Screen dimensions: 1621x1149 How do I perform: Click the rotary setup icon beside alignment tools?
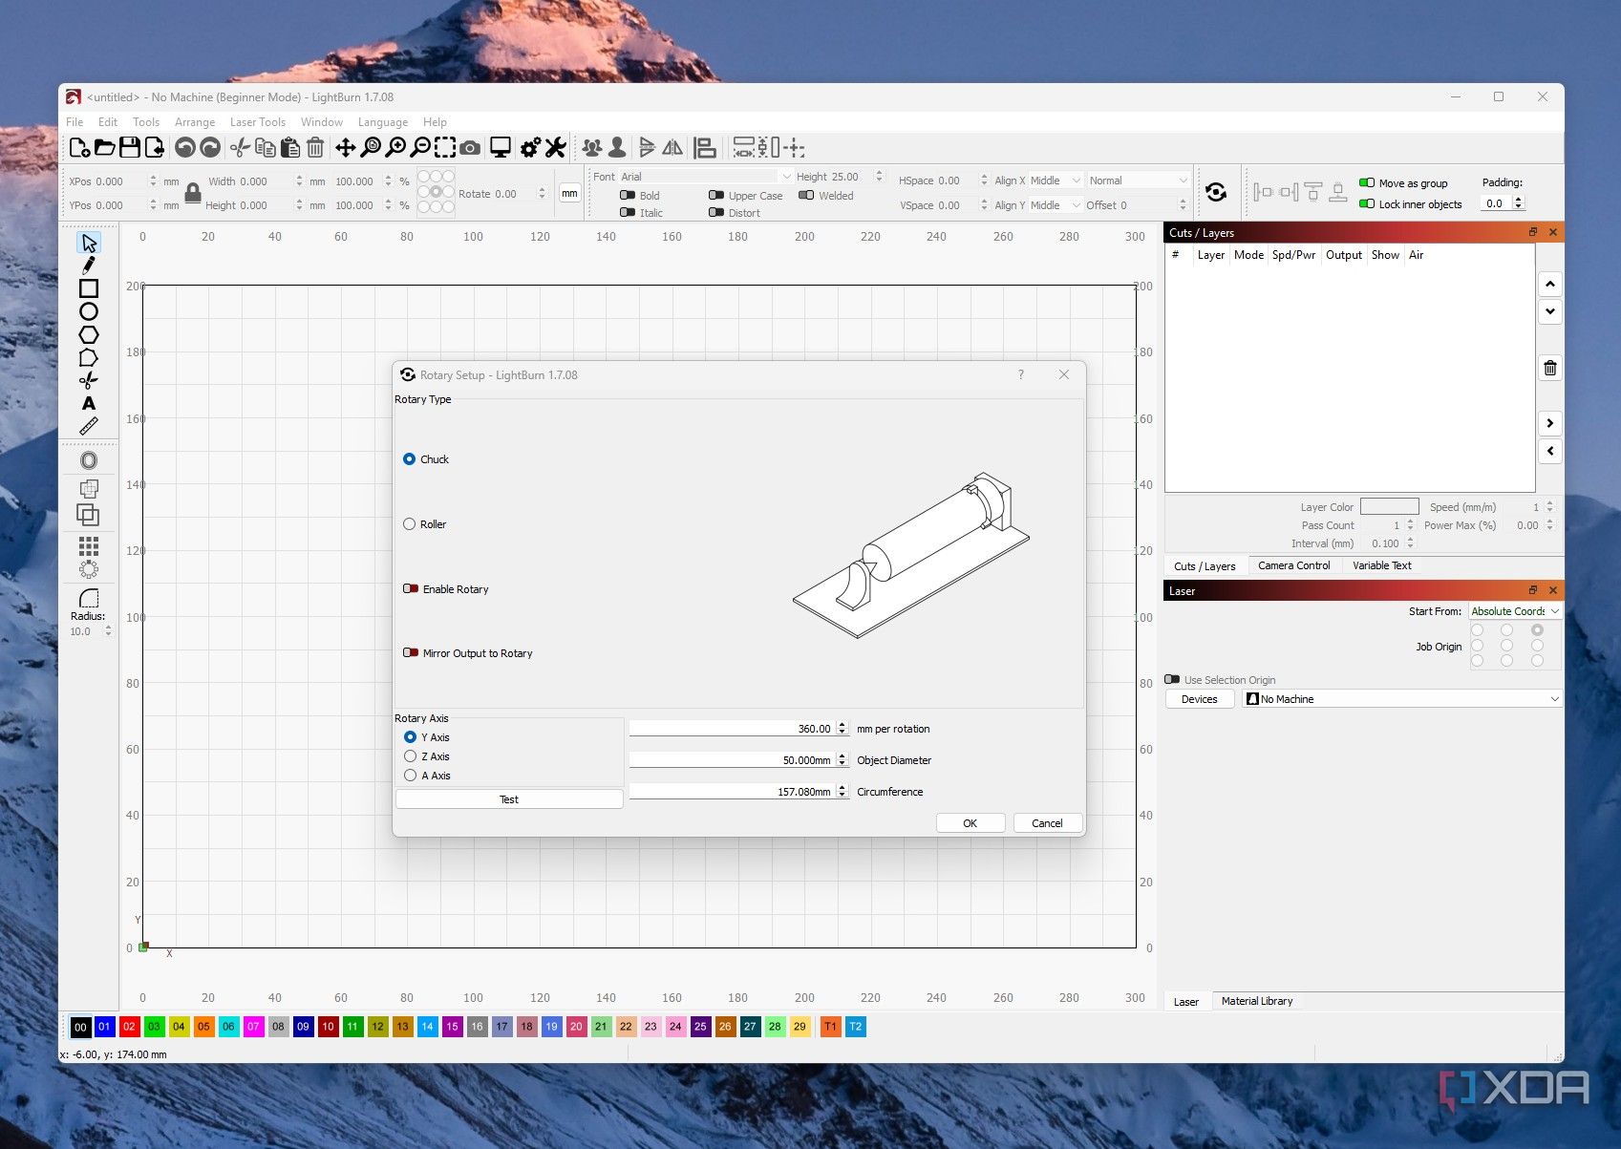pos(1215,192)
